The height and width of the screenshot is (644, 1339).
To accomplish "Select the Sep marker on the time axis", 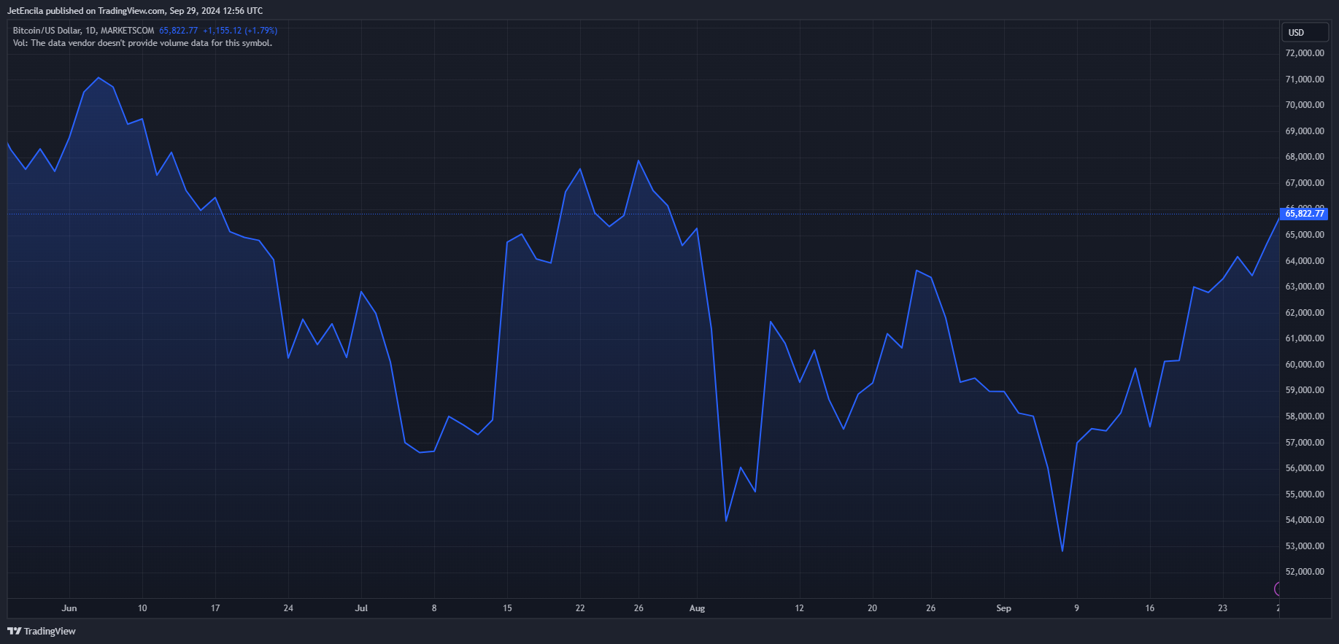I will pyautogui.click(x=1003, y=608).
